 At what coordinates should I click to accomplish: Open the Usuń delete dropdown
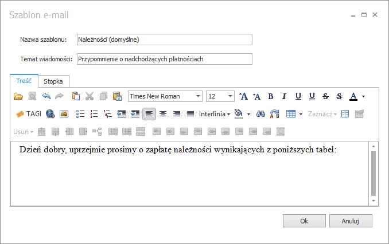click(23, 132)
